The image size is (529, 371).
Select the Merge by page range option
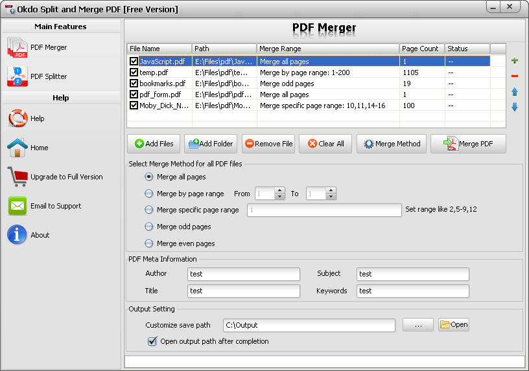tap(149, 194)
